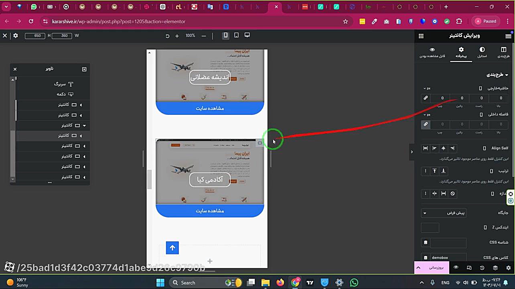Set Align Self to stretch
515x289 pixels.
point(426,148)
